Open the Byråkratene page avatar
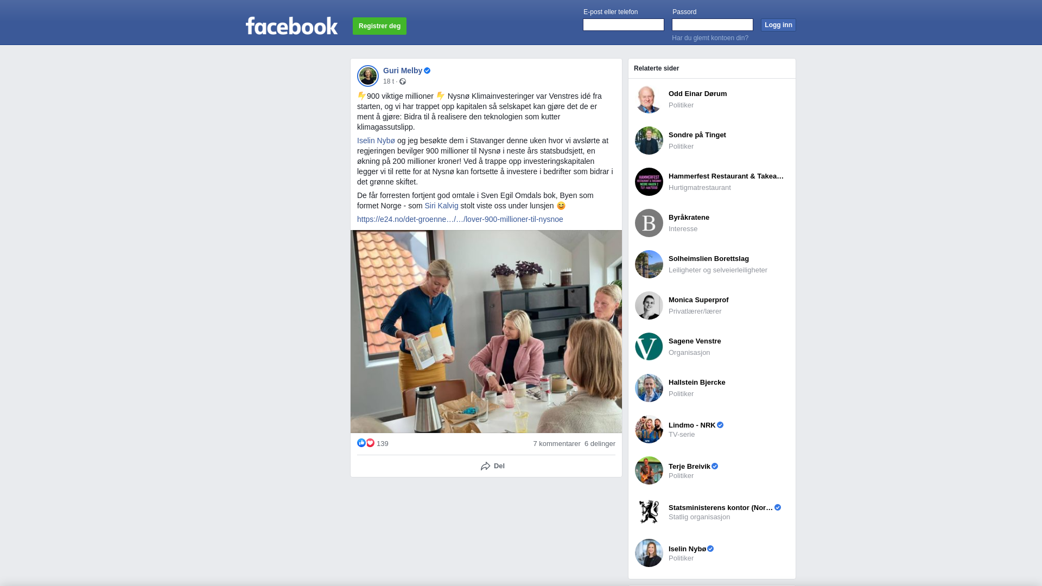Screen dimensions: 1042x586 click(x=649, y=223)
